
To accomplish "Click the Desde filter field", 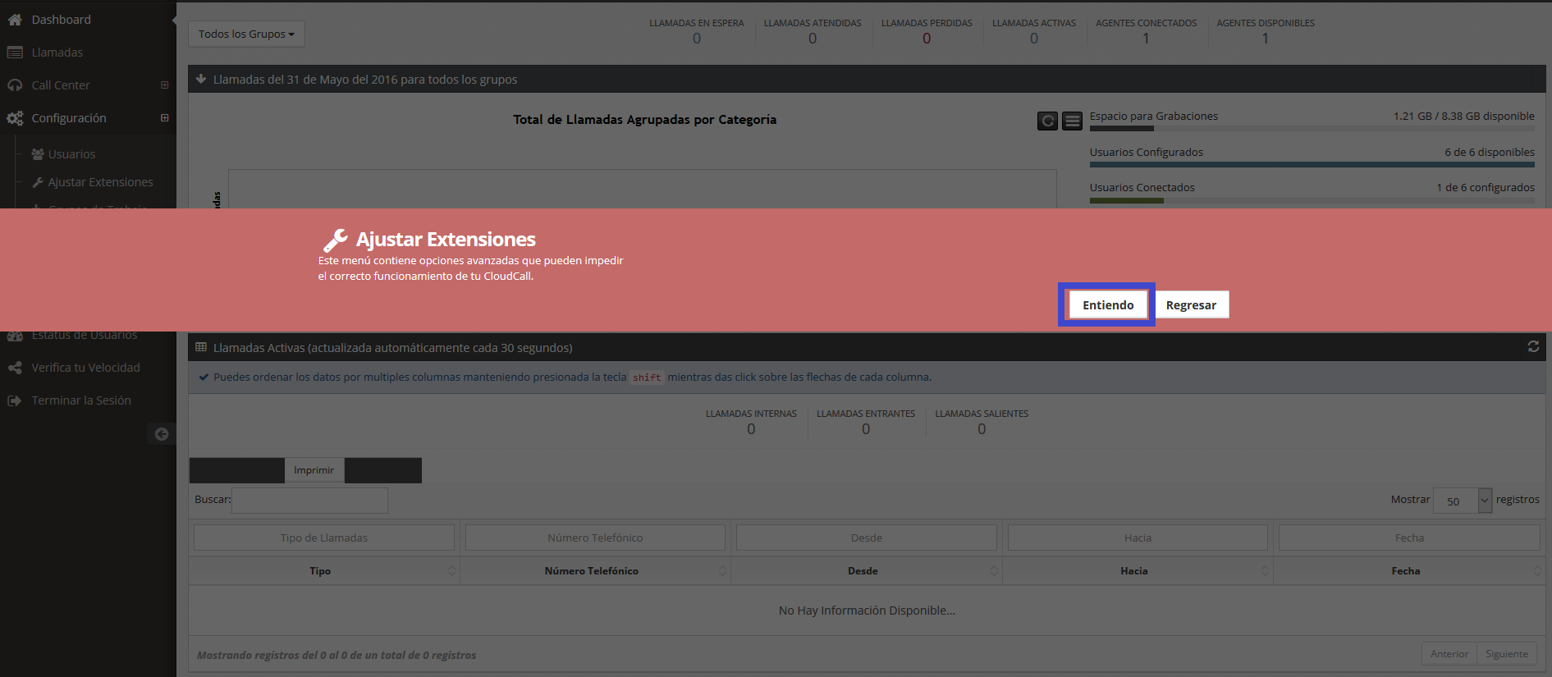I will coord(867,537).
